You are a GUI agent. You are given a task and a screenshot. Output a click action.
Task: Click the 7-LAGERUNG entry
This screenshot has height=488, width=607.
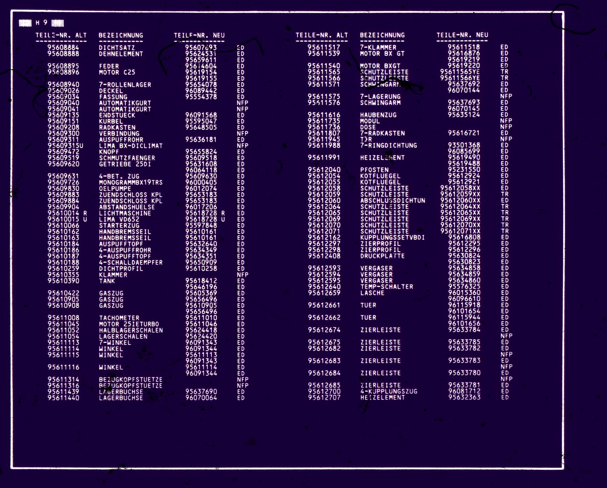click(x=380, y=97)
